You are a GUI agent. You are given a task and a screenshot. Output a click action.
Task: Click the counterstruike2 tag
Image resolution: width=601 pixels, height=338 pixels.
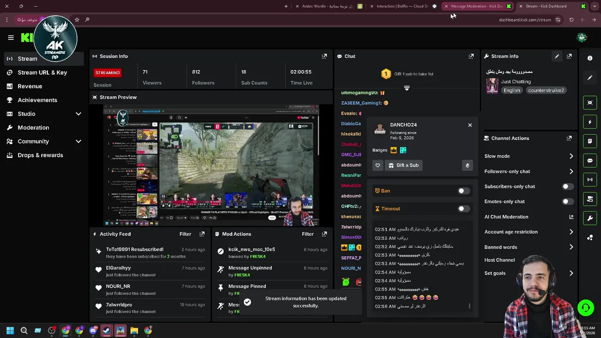[546, 90]
